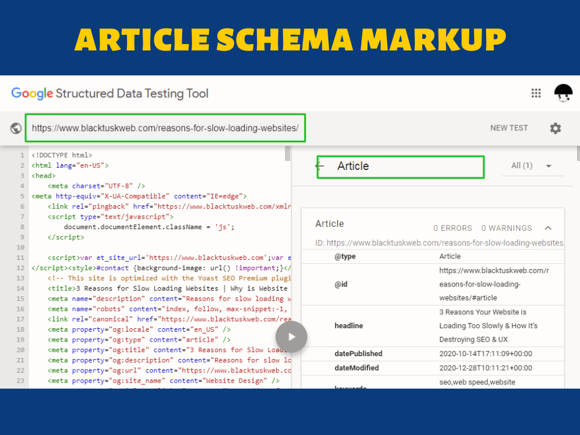Image resolution: width=580 pixels, height=435 pixels.
Task: Click the seo,web speed keywords value
Action: [x=477, y=382]
